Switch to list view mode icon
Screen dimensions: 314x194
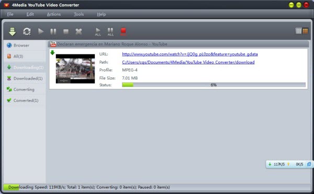298,31
